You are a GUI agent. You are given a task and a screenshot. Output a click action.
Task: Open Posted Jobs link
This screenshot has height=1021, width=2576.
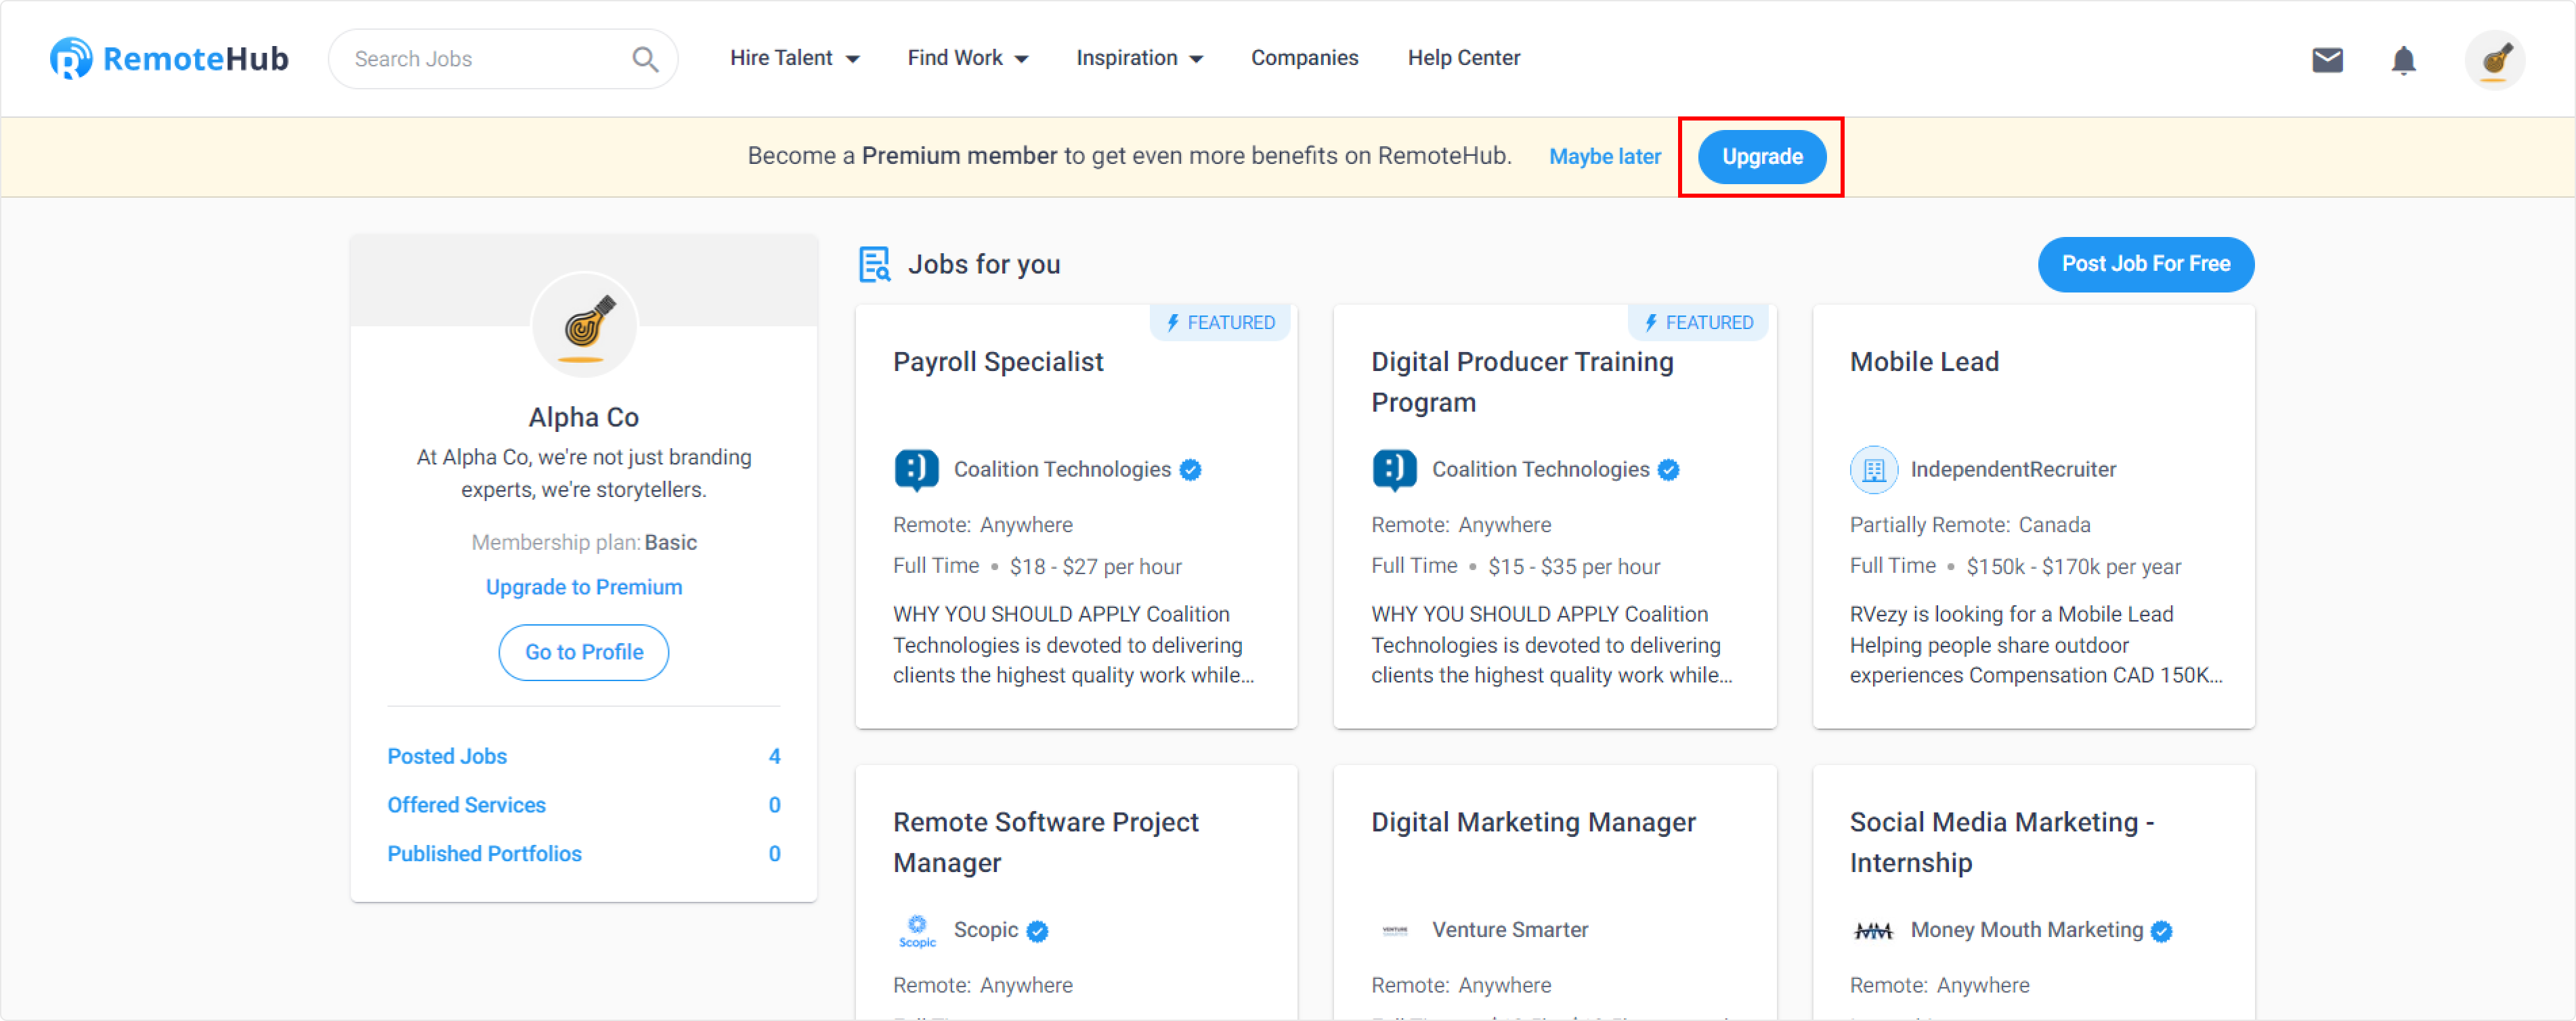point(447,756)
